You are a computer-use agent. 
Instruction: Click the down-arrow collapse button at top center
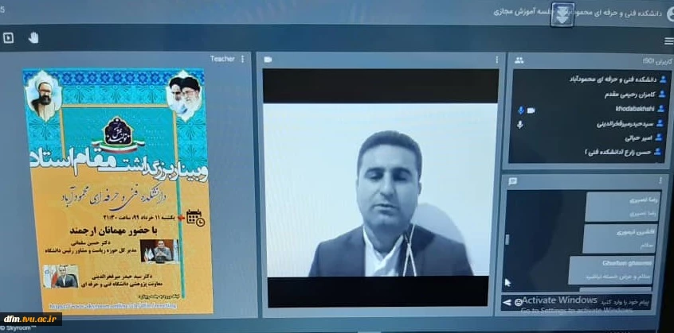(562, 14)
